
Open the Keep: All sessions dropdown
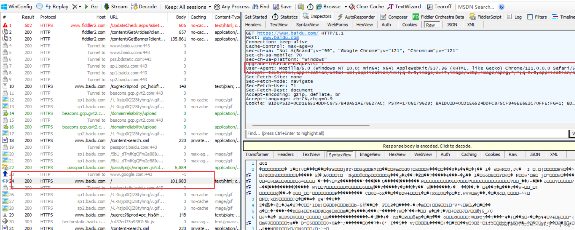click(x=188, y=7)
